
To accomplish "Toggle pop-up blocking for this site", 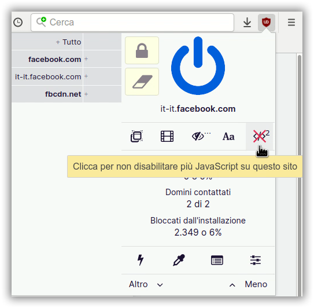I will tap(137, 137).
